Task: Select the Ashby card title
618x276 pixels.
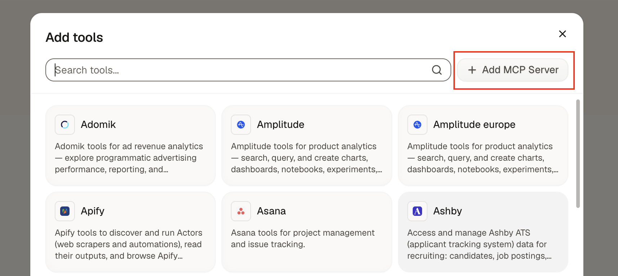Action: tap(448, 211)
